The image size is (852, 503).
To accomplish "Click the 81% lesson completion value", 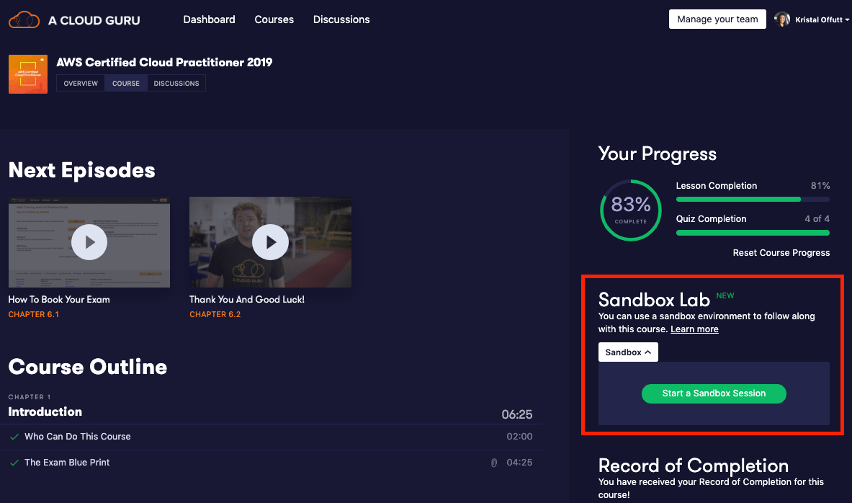I will [820, 186].
